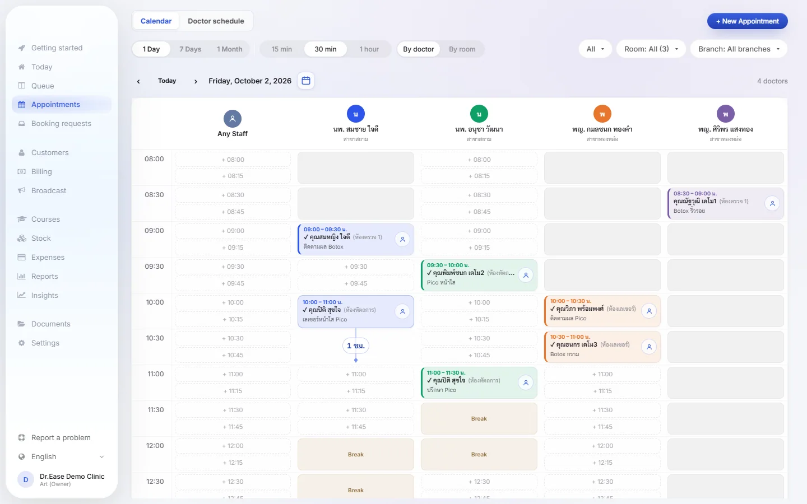The image size is (807, 504).
Task: Click patient icon on 09:00–09:30 appointment
Action: (402, 239)
